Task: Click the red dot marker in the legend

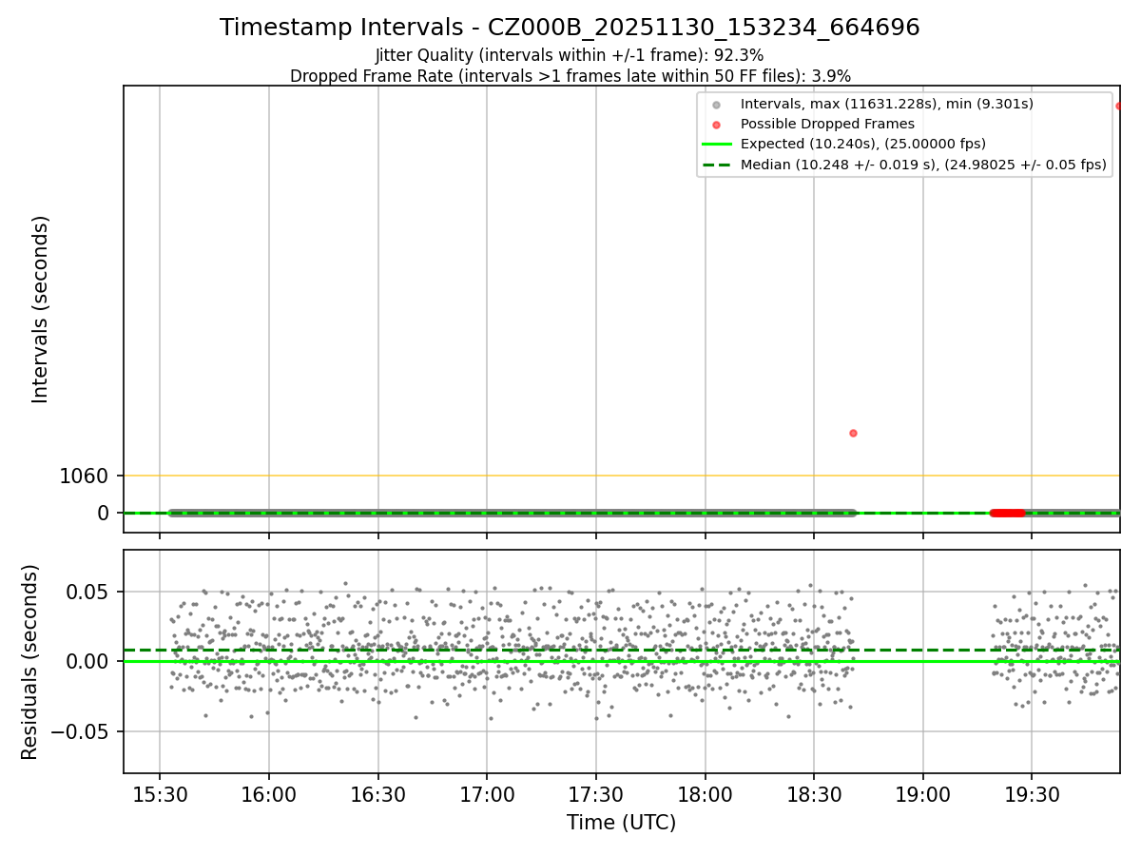Action: (x=717, y=125)
